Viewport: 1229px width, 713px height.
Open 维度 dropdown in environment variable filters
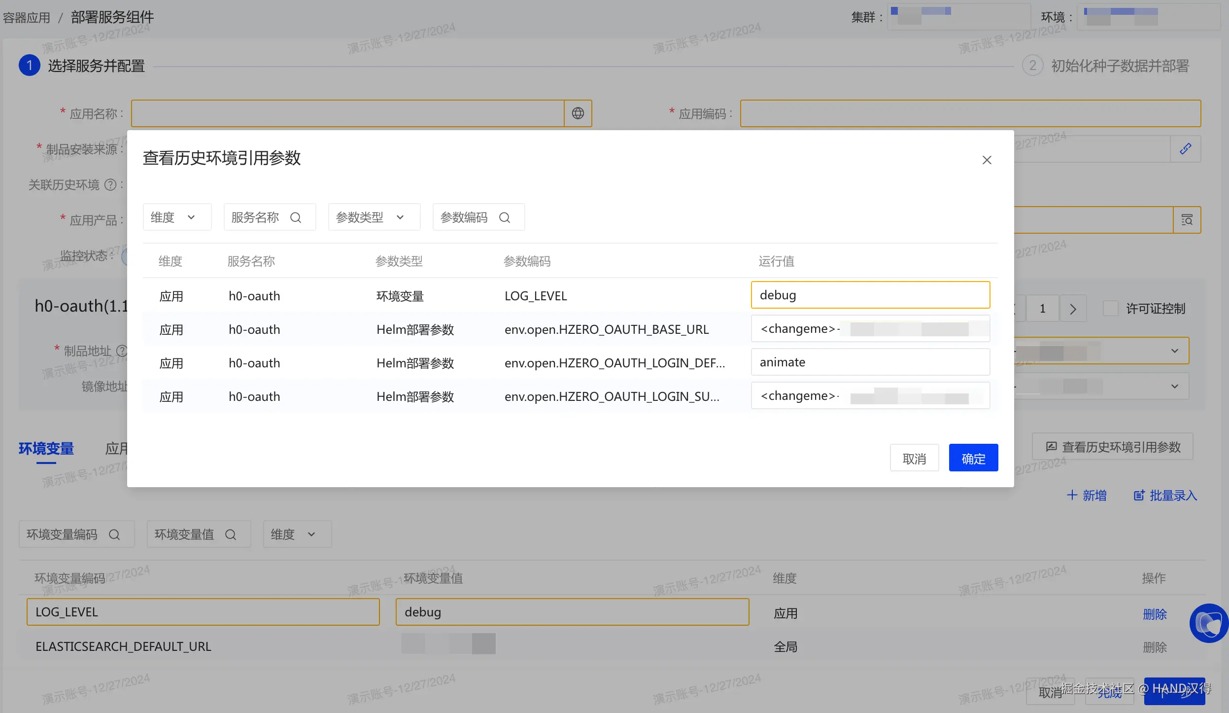[x=297, y=535]
